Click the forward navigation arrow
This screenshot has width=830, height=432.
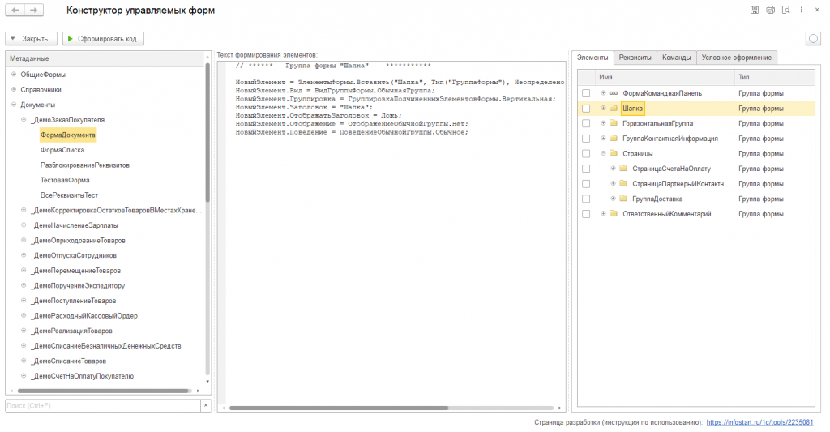pyautogui.click(x=34, y=11)
